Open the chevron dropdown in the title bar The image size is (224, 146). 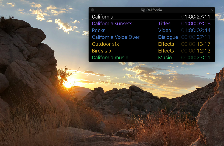click(212, 10)
